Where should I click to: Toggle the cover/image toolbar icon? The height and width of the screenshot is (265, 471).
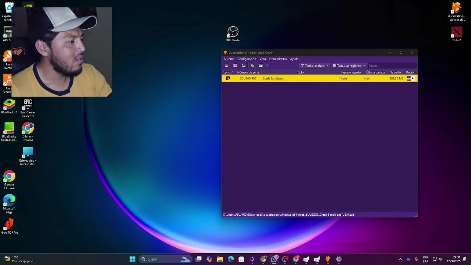261,66
